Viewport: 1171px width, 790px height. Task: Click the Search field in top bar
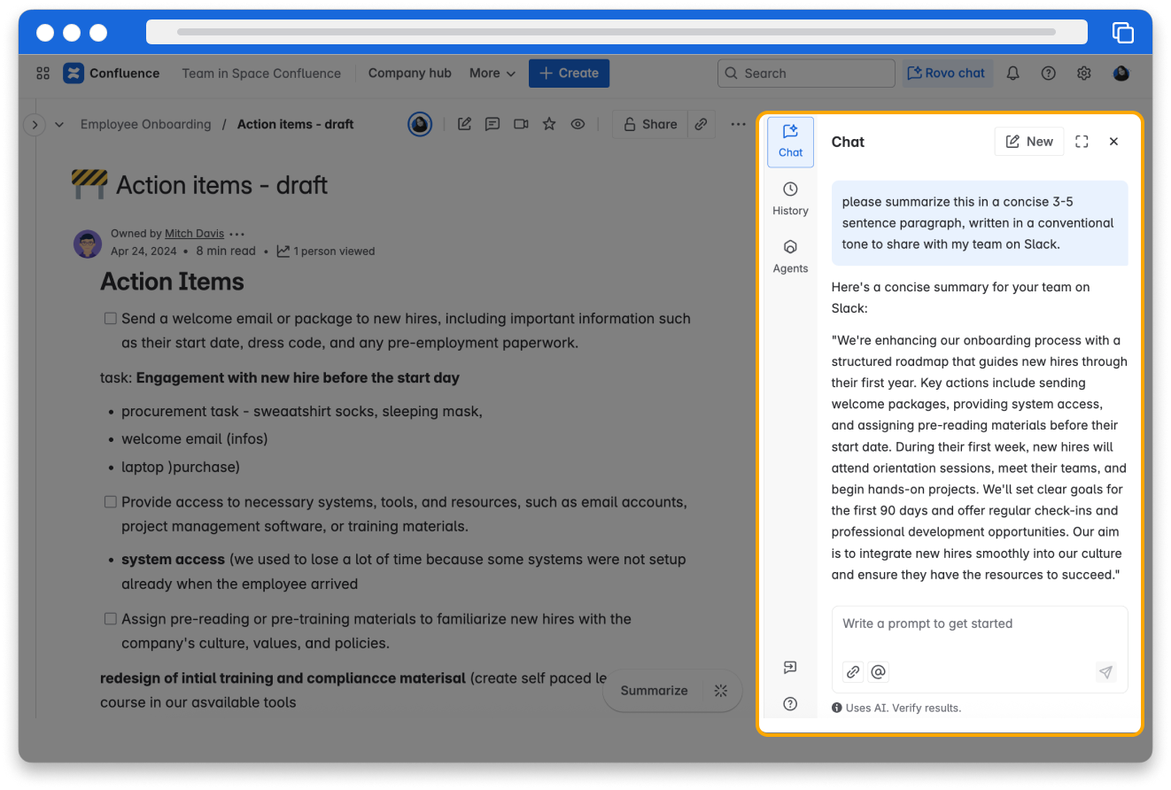tap(806, 74)
